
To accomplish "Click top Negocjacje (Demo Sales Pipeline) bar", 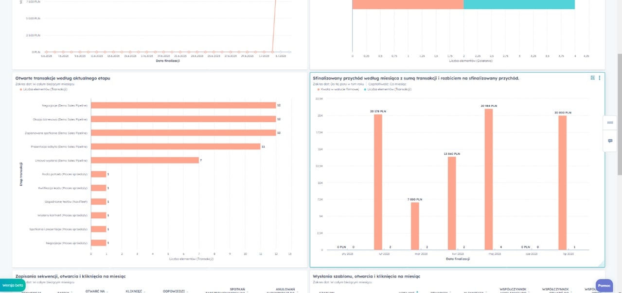I will coord(183,105).
